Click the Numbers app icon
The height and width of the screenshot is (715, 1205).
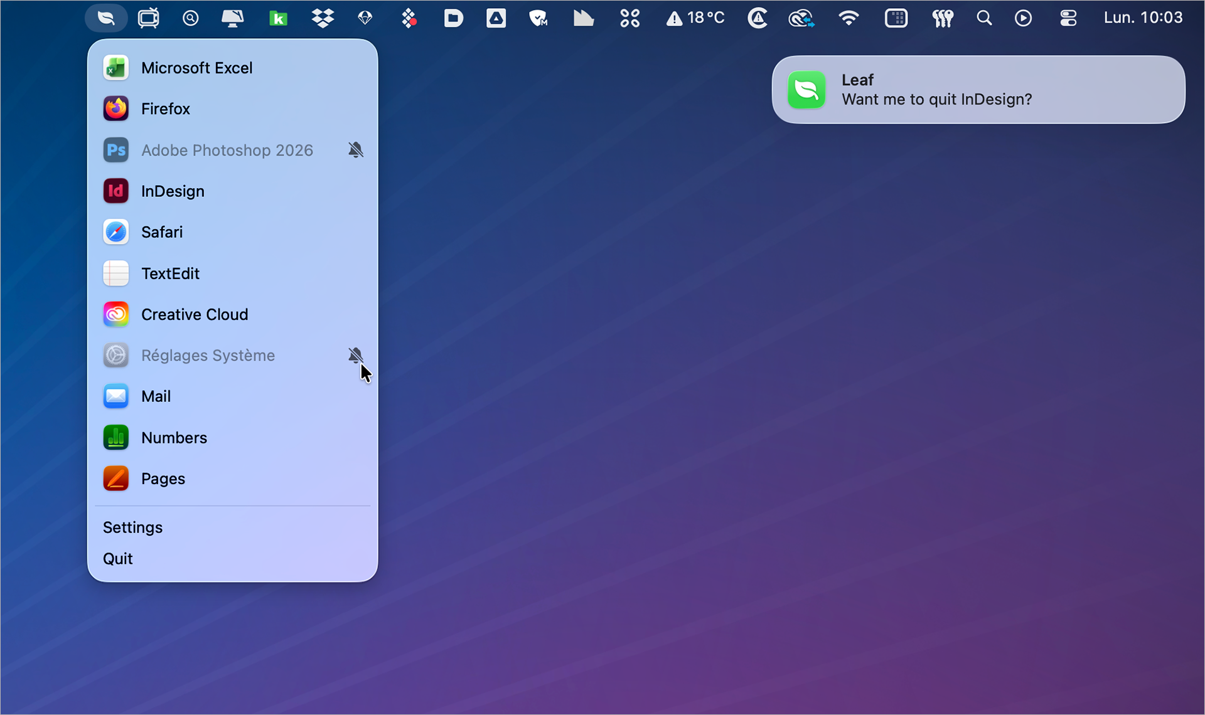116,438
